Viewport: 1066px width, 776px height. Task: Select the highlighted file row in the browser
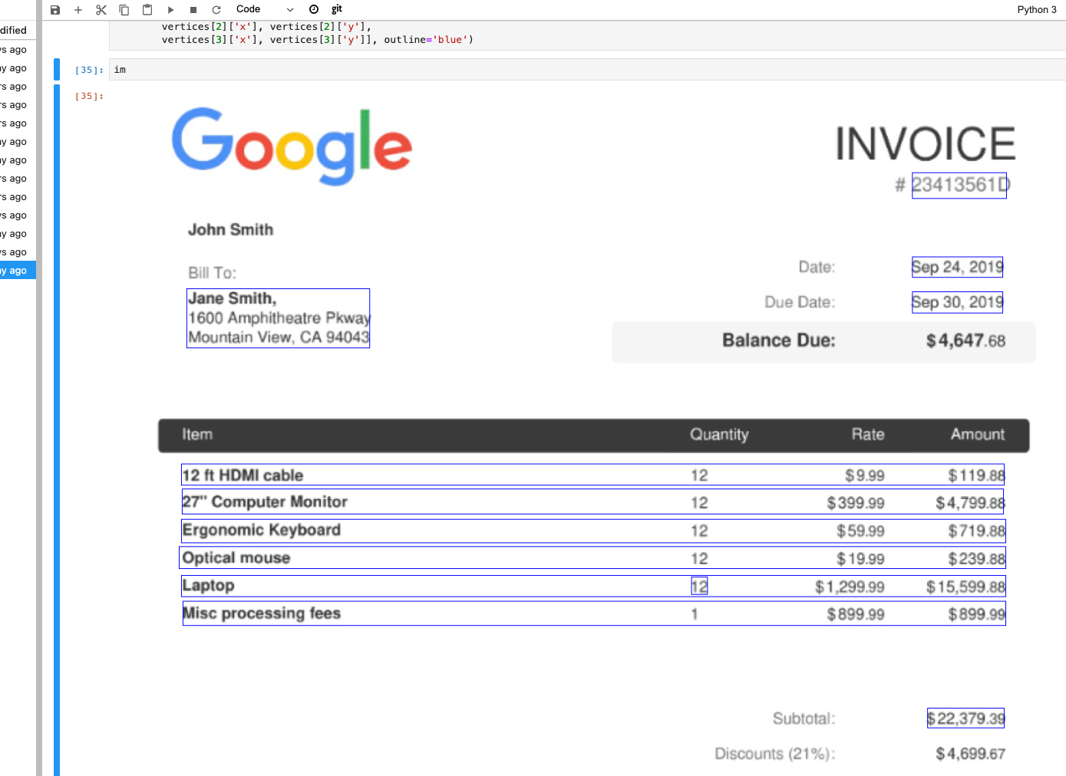click(17, 271)
